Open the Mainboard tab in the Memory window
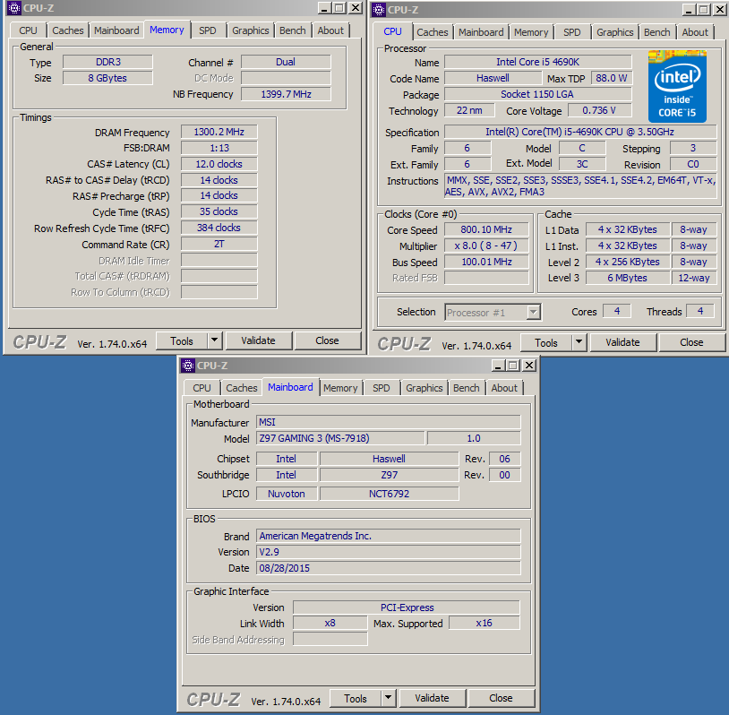This screenshot has width=729, height=715. [116, 30]
